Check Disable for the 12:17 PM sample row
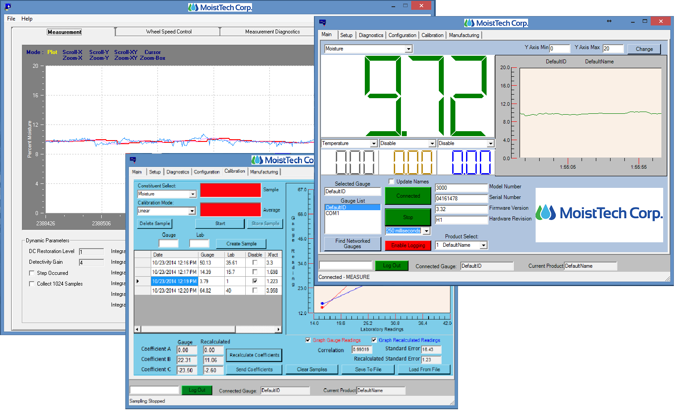The image size is (677, 415). 255,272
